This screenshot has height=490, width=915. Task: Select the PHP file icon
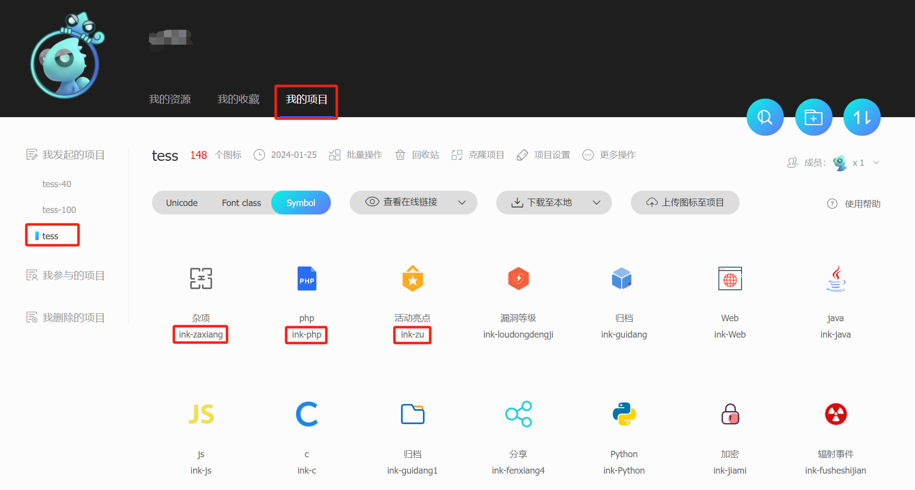click(x=306, y=279)
